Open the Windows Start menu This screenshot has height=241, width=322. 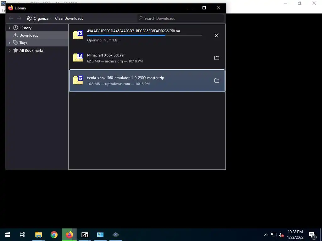click(x=8, y=235)
